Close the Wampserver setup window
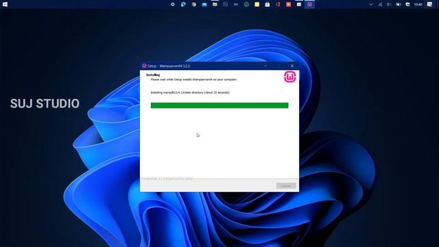 (292, 66)
